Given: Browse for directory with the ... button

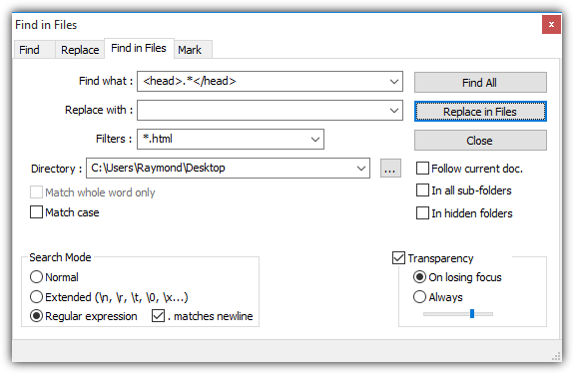Looking at the screenshot, I should click(x=390, y=169).
